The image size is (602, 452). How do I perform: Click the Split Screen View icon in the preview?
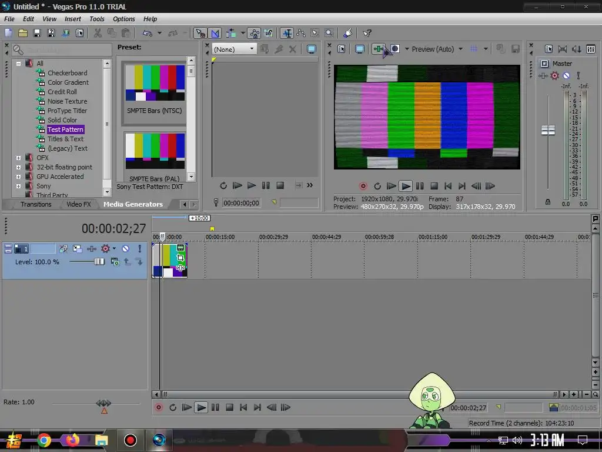[x=395, y=49]
